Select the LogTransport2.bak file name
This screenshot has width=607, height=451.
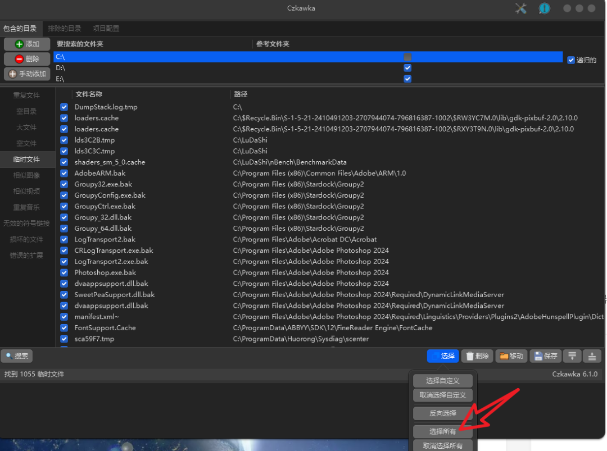[105, 239]
